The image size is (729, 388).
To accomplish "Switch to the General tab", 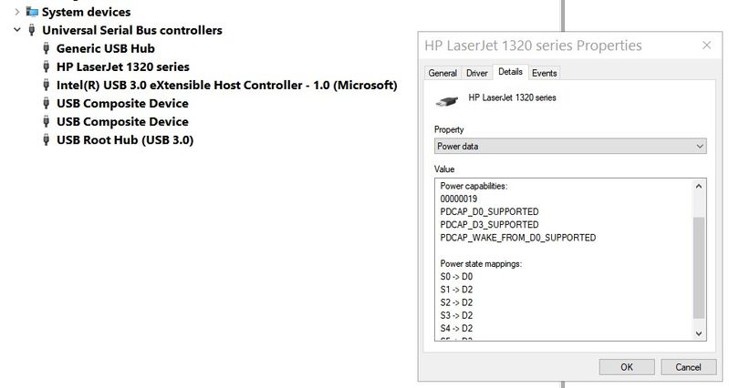I will [443, 73].
